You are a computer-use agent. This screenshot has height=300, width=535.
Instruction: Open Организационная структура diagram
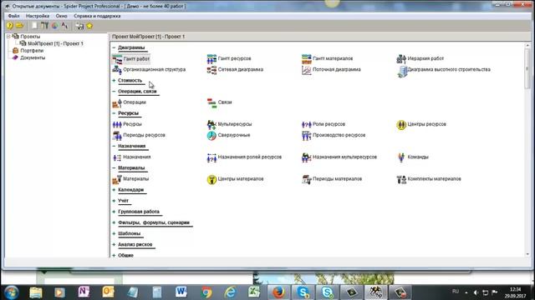[149, 70]
